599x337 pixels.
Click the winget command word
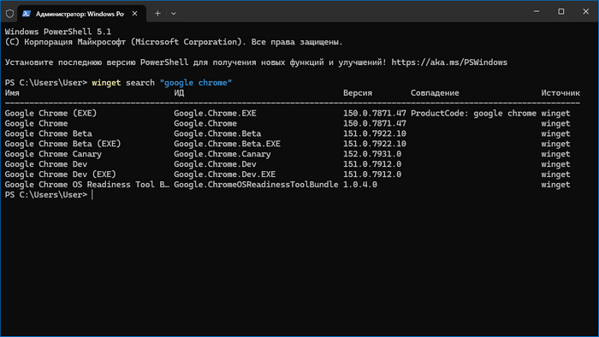(x=106, y=83)
